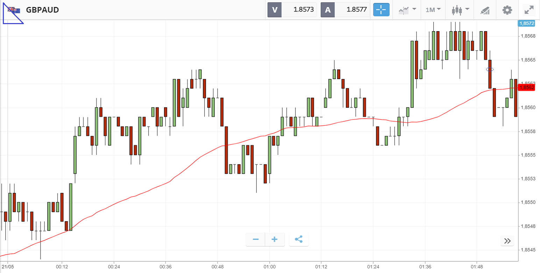The image size is (540, 273).
Task: Open the chart comparison dropdown
Action: pyautogui.click(x=407, y=10)
